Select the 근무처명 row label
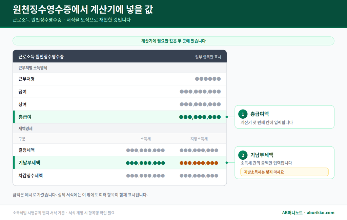 coord(26,79)
